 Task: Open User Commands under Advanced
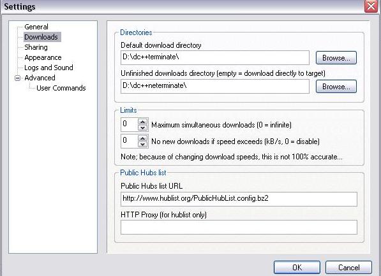pos(61,88)
